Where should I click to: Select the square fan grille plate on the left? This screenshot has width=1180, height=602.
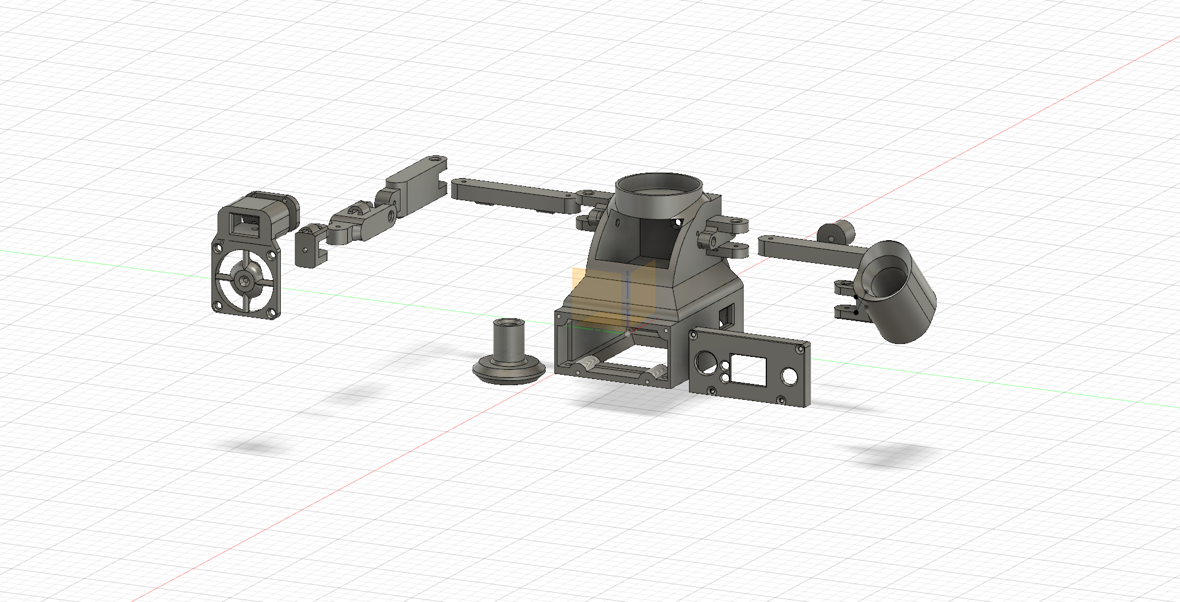coord(245,279)
